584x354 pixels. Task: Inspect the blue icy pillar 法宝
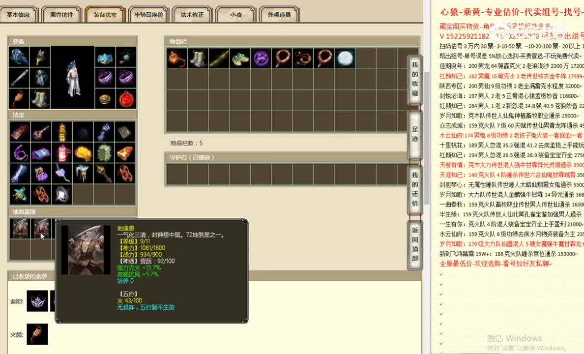coord(20,173)
